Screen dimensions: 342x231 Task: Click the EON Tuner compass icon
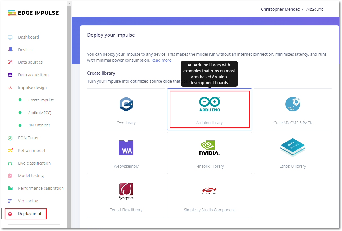click(10, 138)
